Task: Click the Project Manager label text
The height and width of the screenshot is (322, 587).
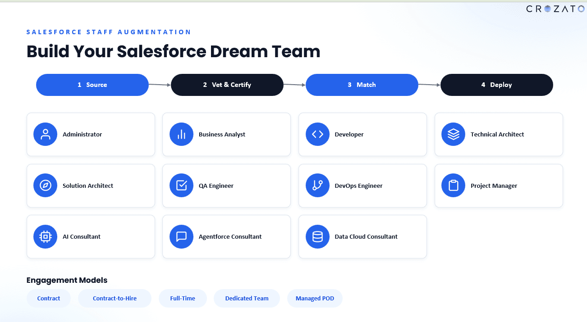Action: tap(494, 186)
